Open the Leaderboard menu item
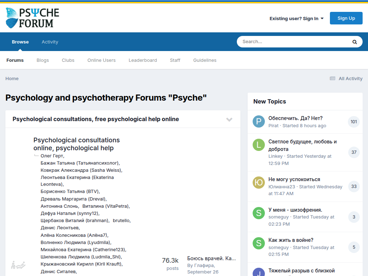Viewport: 368px width, 276px height. [143, 60]
